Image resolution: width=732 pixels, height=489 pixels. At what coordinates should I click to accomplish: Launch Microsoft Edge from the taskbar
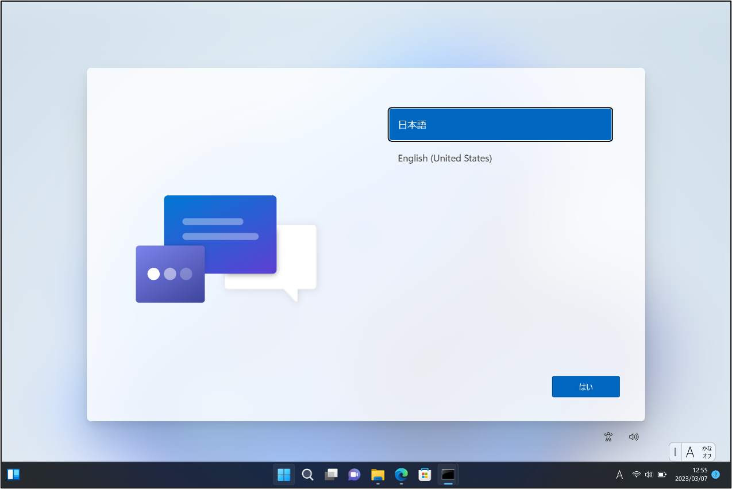tap(400, 474)
